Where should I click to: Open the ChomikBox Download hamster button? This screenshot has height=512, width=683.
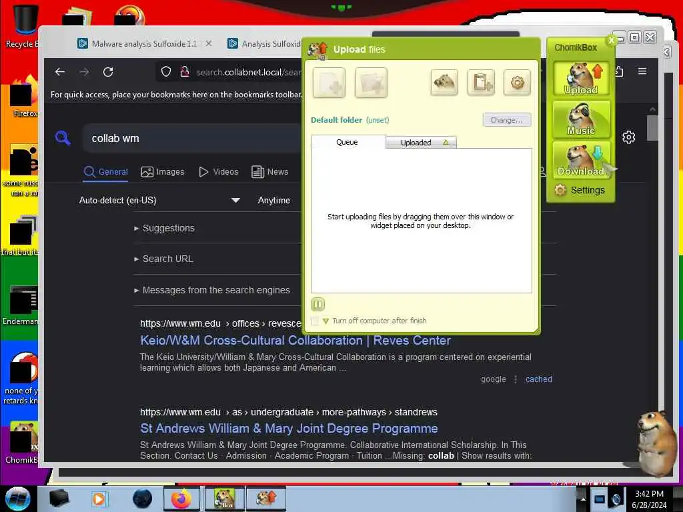[x=581, y=159]
